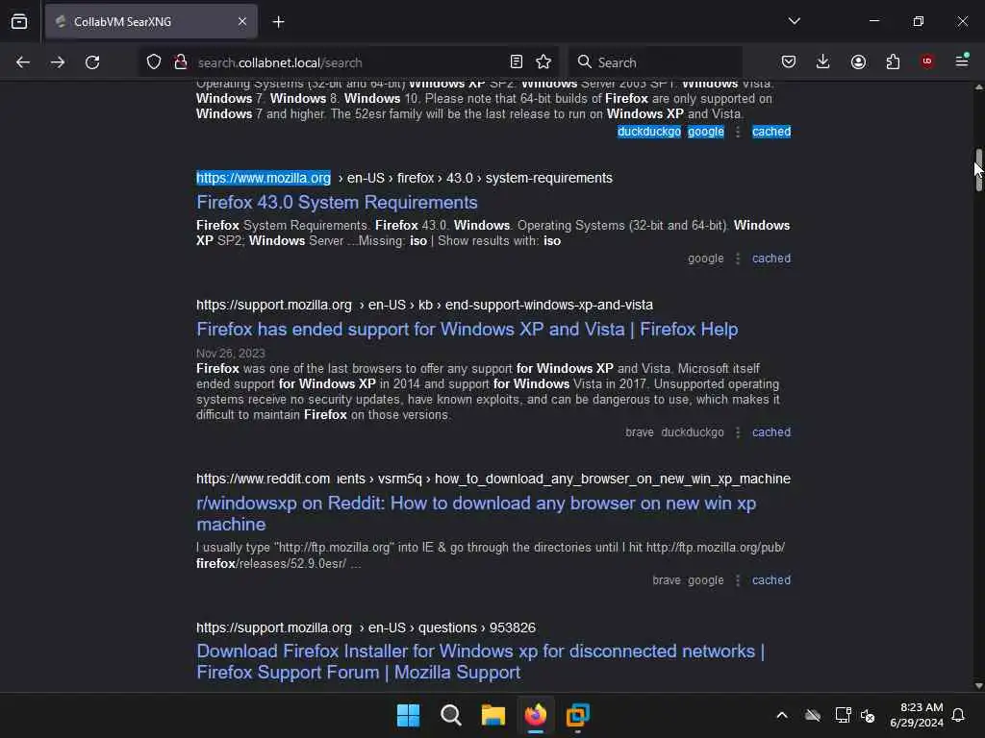985x738 pixels.
Task: Open highlighted google engine link
Action: tap(705, 131)
